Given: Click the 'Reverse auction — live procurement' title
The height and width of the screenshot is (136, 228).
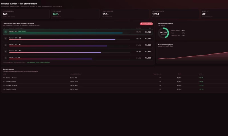Looking at the screenshot, I should (19, 4).
